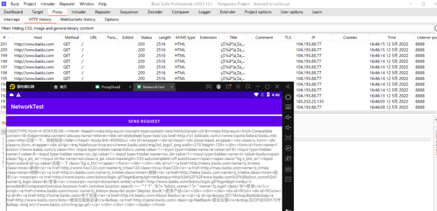Sort by Host column header
This screenshot has width=437, height=211.
coord(38,38)
